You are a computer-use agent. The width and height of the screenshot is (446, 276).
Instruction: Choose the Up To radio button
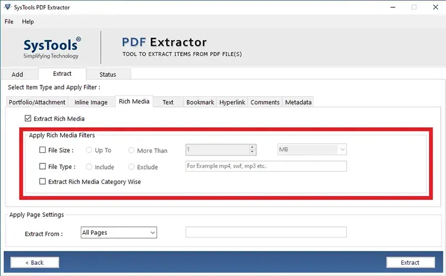pos(89,150)
